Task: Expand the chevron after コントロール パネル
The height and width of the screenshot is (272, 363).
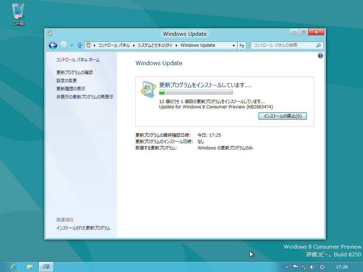Action: [x=134, y=45]
